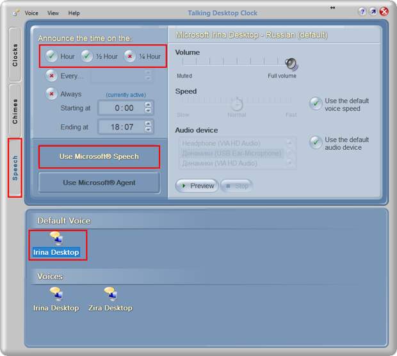Viewport: 397px width, 356px height.
Task: Click the speed slider knob at Normal
Action: 237,104
